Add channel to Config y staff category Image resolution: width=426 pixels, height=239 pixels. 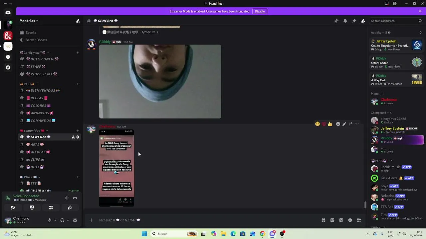click(x=78, y=52)
